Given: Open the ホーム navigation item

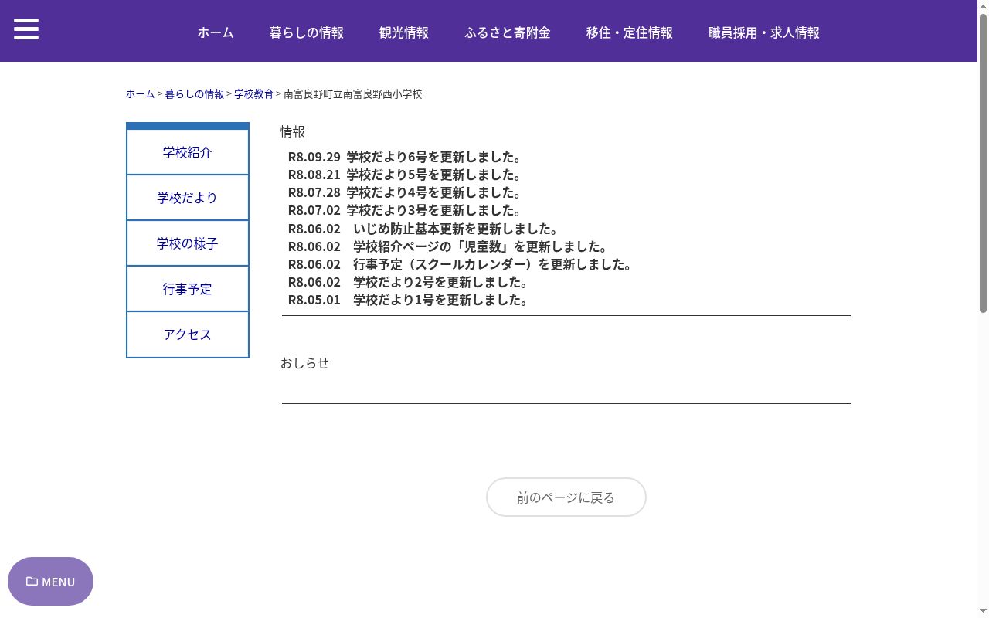Looking at the screenshot, I should point(216,32).
